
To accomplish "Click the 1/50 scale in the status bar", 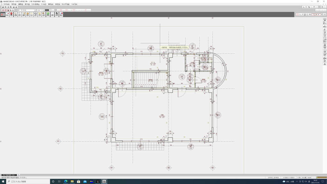I will (x=299, y=177).
